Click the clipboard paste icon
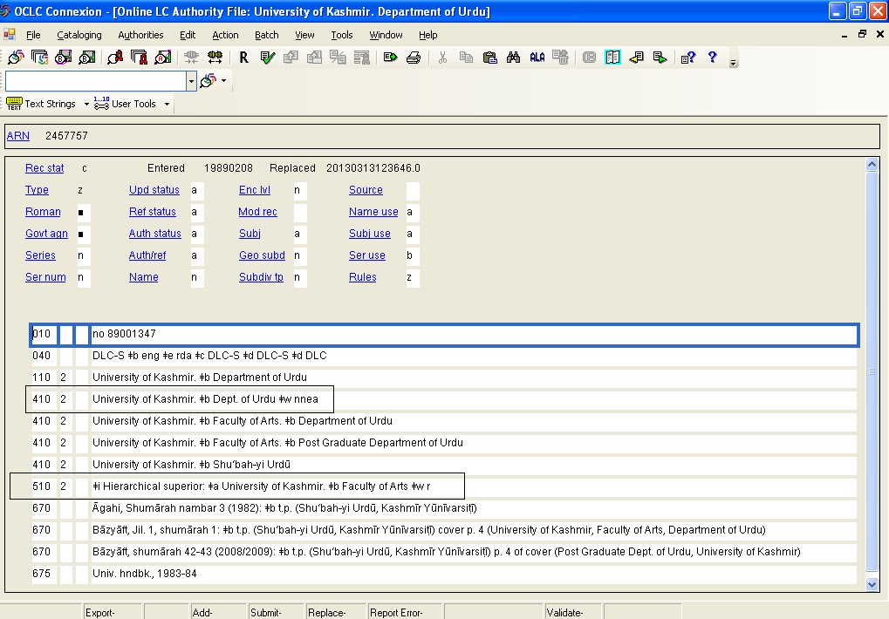Image resolution: width=889 pixels, height=619 pixels. [489, 58]
